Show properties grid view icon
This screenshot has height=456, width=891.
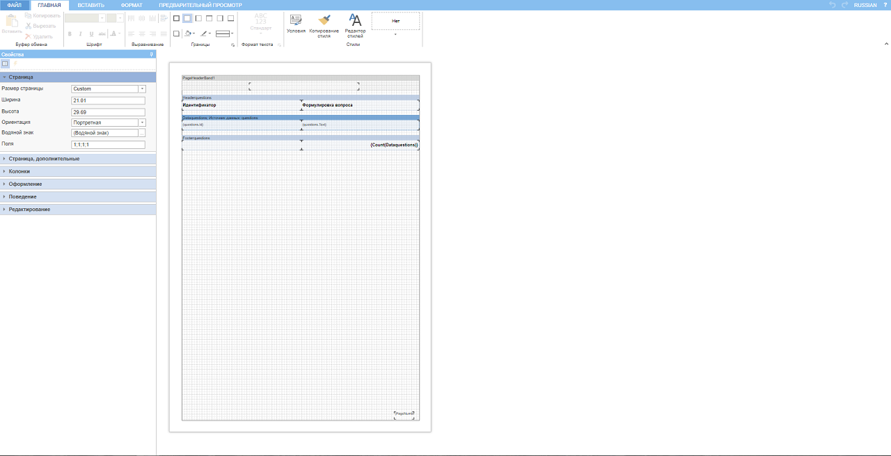(6, 63)
